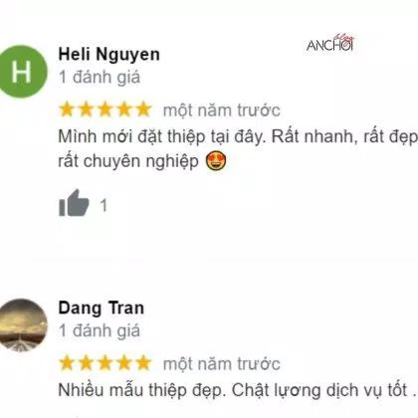Click the Dang Tran reviewer name
This screenshot has height=418, width=418.
tap(102, 308)
